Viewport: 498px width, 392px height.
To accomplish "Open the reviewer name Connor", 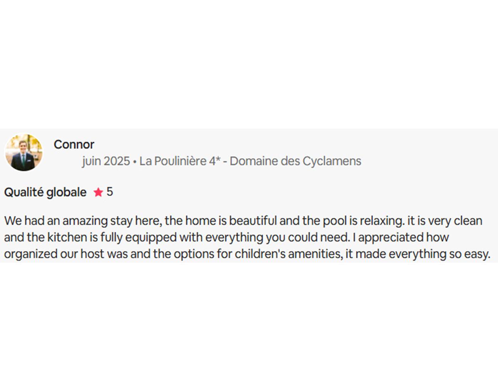I will pyautogui.click(x=74, y=144).
